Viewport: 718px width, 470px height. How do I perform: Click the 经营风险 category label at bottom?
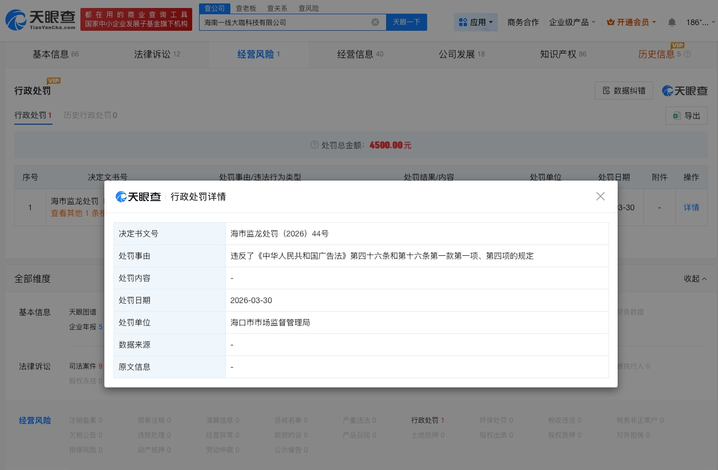[x=35, y=420]
